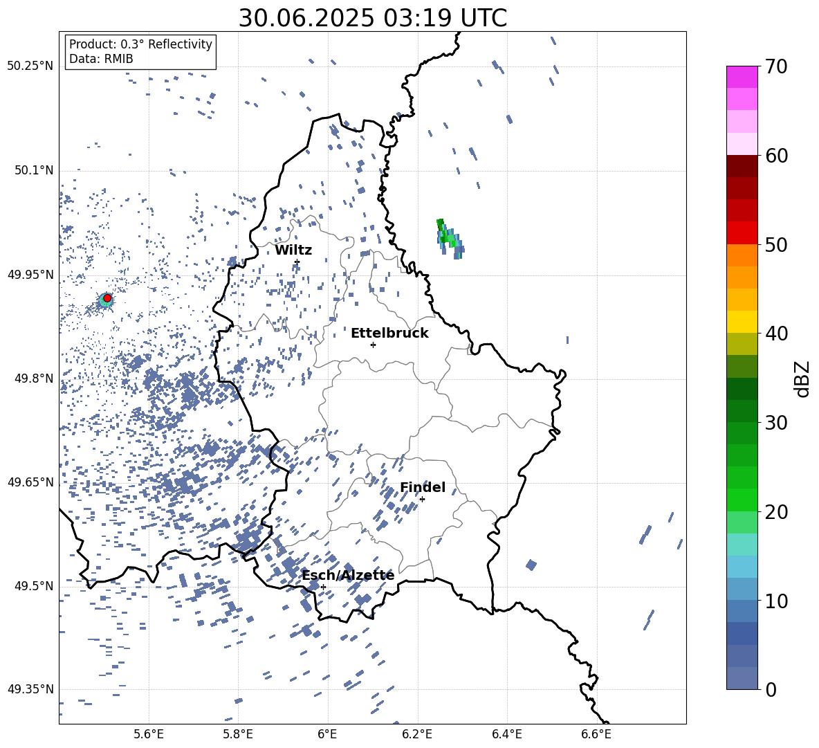Click the 'Data: RMIB' text
The image size is (819, 748).
(101, 59)
